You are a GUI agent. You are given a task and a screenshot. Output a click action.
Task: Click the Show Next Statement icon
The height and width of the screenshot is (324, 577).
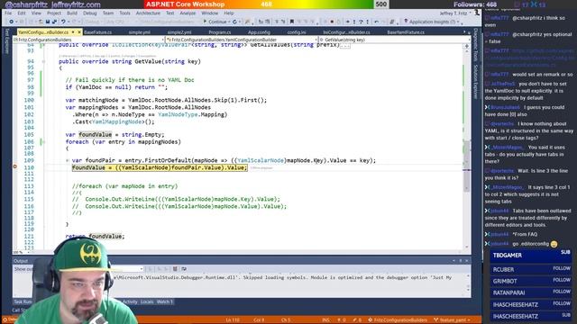[348, 22]
